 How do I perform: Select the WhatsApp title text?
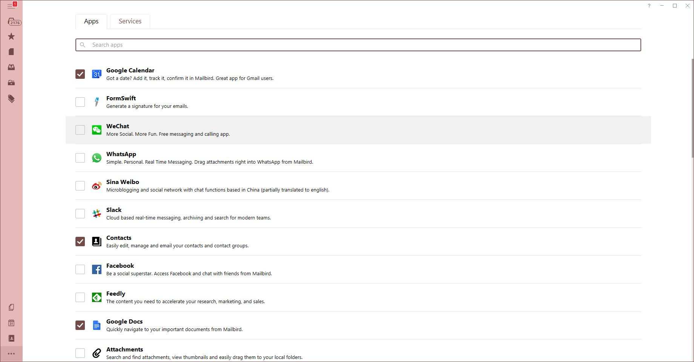pos(121,154)
